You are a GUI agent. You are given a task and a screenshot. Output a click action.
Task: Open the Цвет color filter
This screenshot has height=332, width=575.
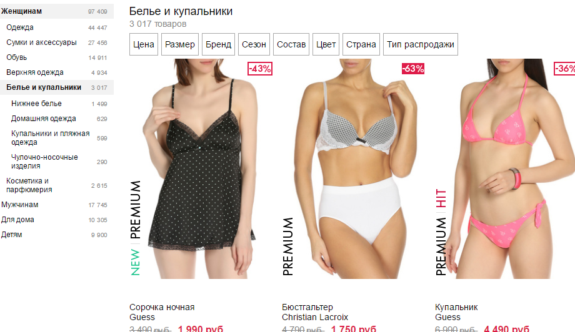click(x=326, y=44)
